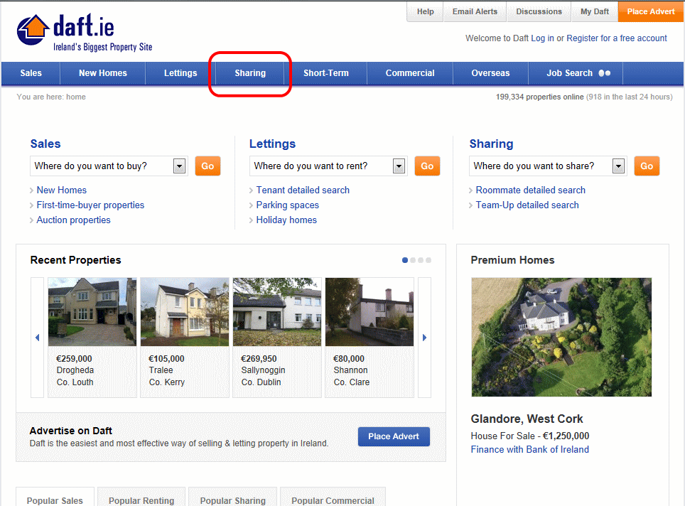Open the Lettings location dropdown

328,166
